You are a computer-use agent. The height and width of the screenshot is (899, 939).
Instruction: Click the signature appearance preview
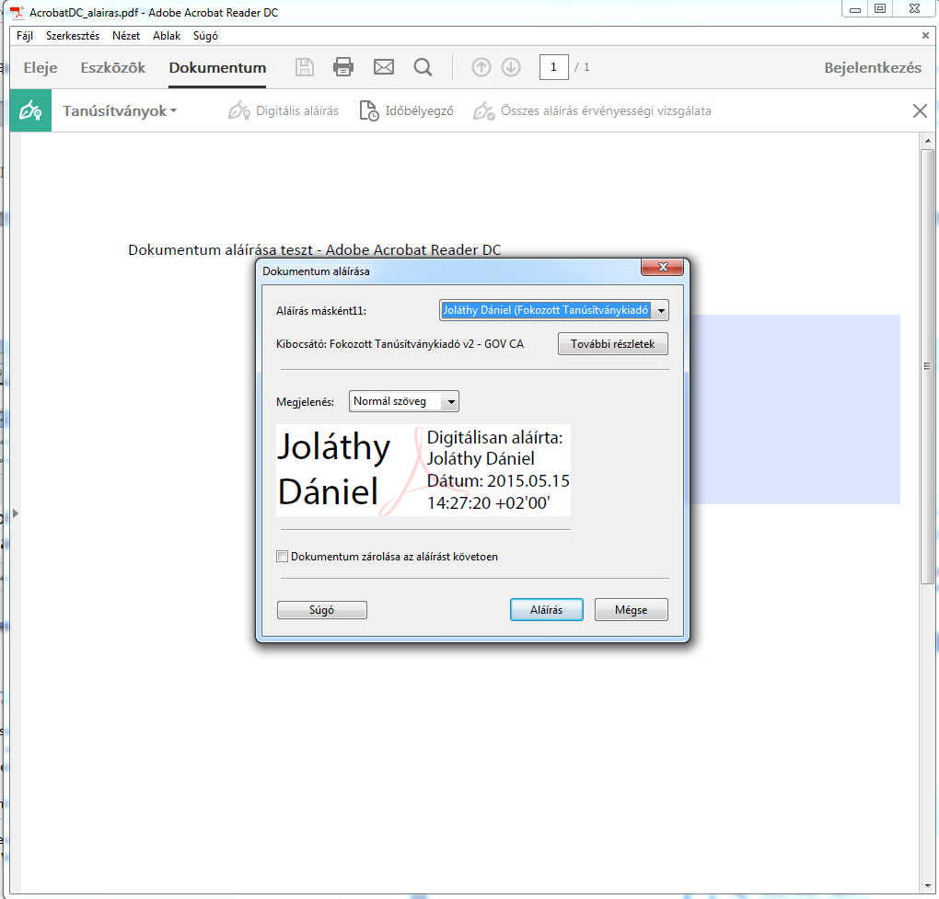click(423, 470)
